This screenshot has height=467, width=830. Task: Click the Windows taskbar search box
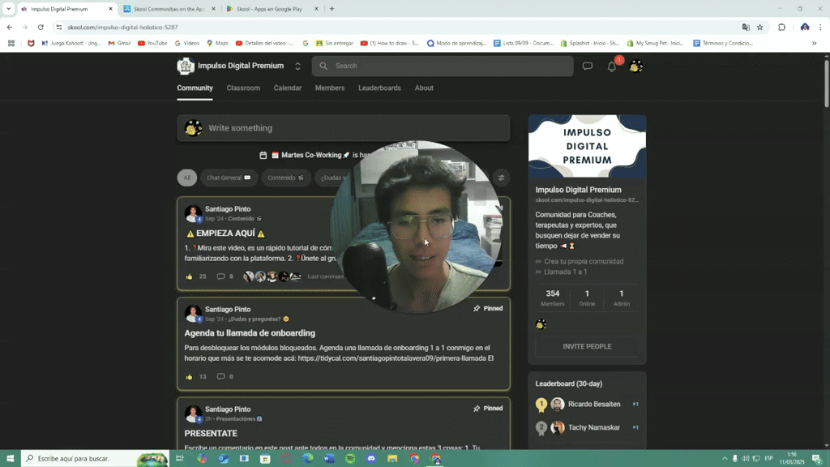coord(96,459)
